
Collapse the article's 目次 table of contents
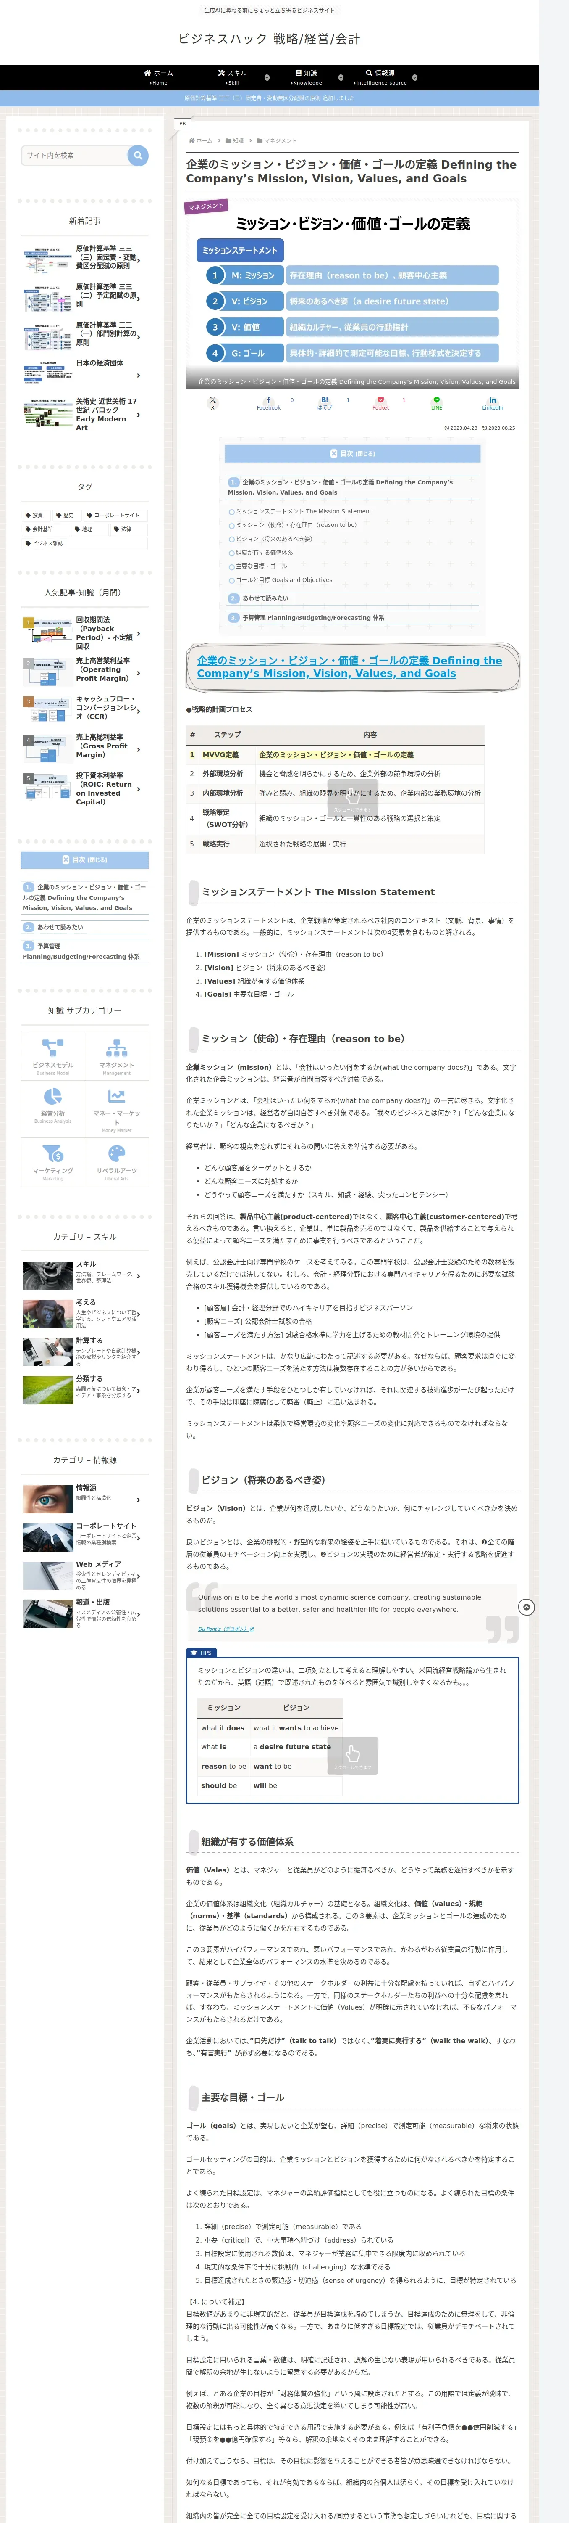click(x=353, y=453)
